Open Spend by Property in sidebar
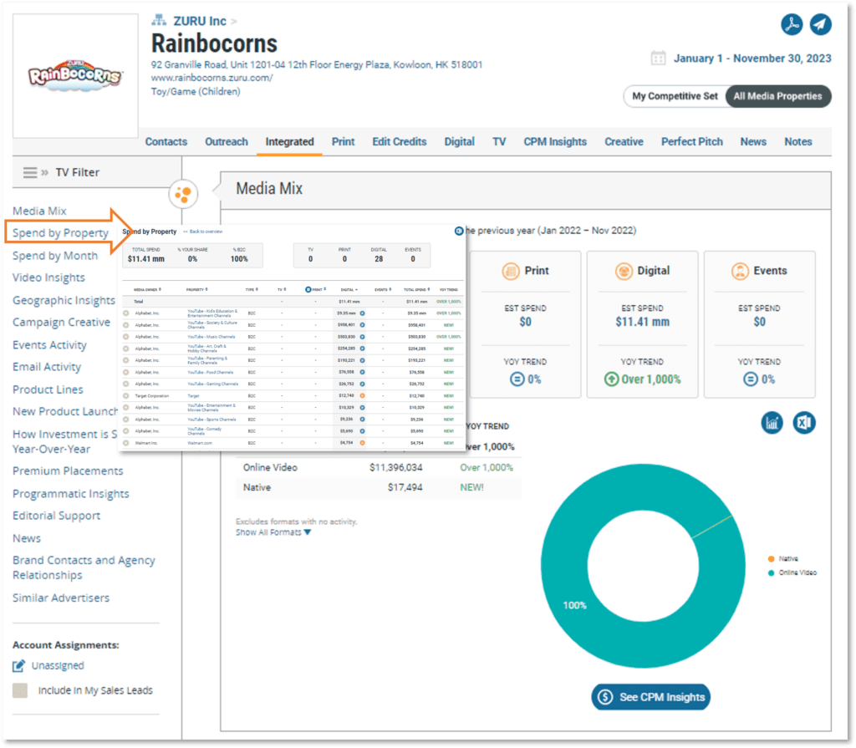 tap(60, 233)
